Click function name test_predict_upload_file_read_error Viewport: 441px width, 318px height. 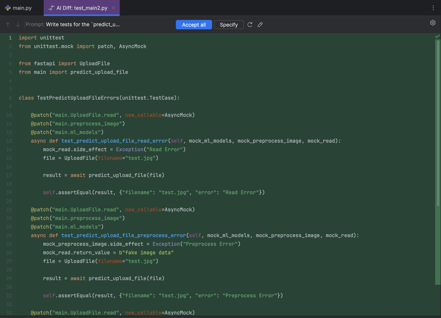(x=114, y=141)
